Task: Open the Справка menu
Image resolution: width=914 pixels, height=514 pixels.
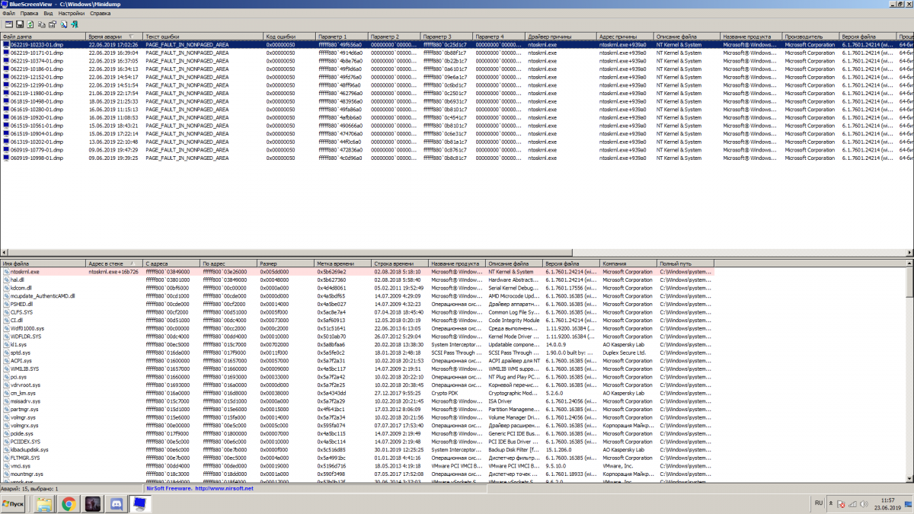Action: [x=100, y=14]
